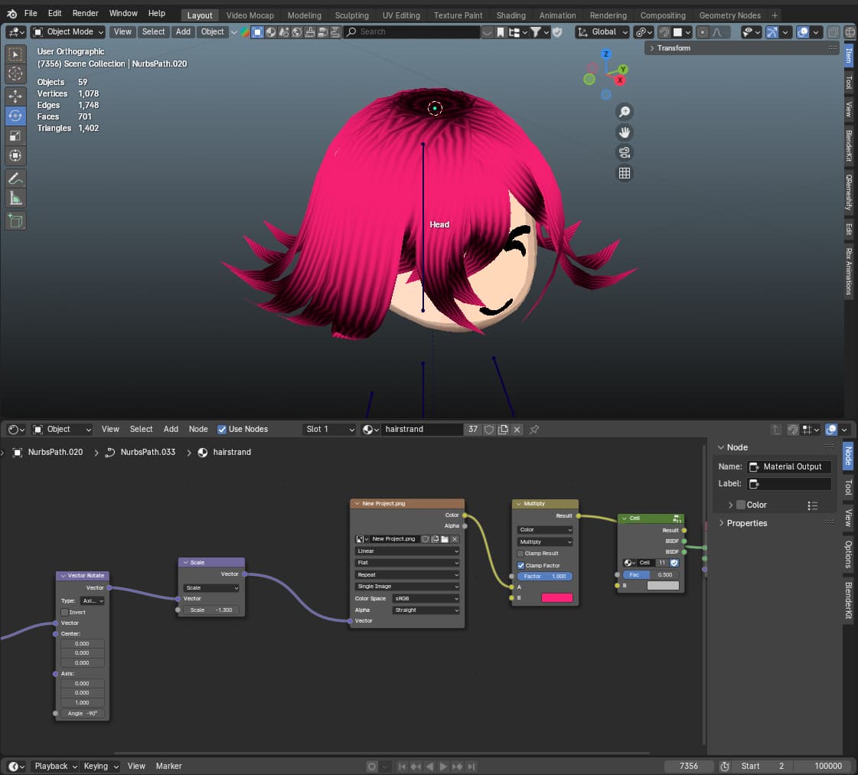Click the zoom magnifier gizmo in the viewport
Image resolution: width=858 pixels, height=775 pixels.
pyautogui.click(x=625, y=111)
